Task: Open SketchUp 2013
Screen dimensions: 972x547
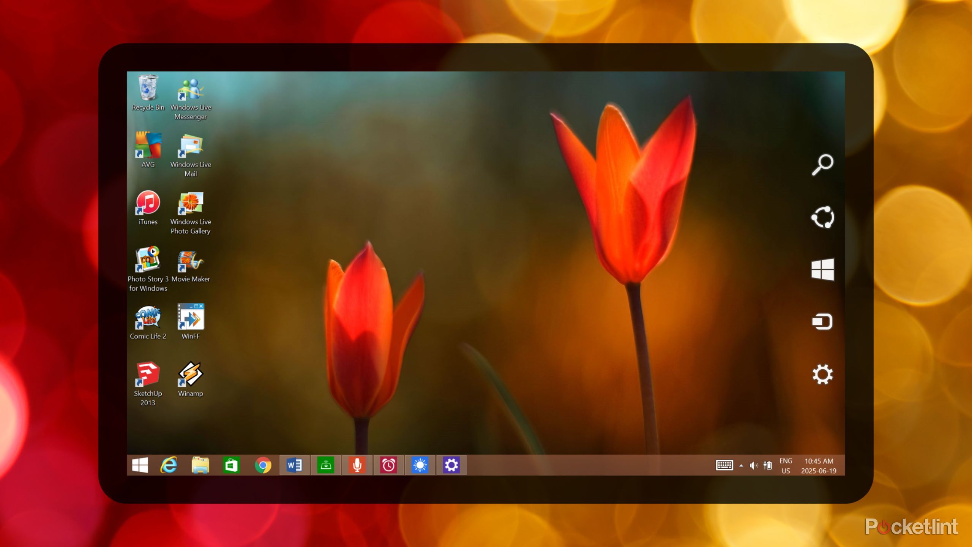Action: [x=147, y=375]
